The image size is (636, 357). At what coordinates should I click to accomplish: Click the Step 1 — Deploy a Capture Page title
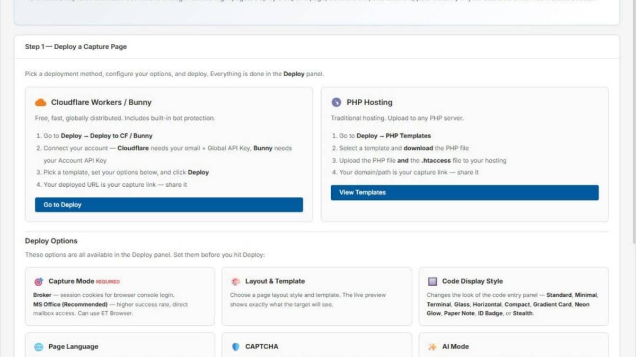point(76,47)
